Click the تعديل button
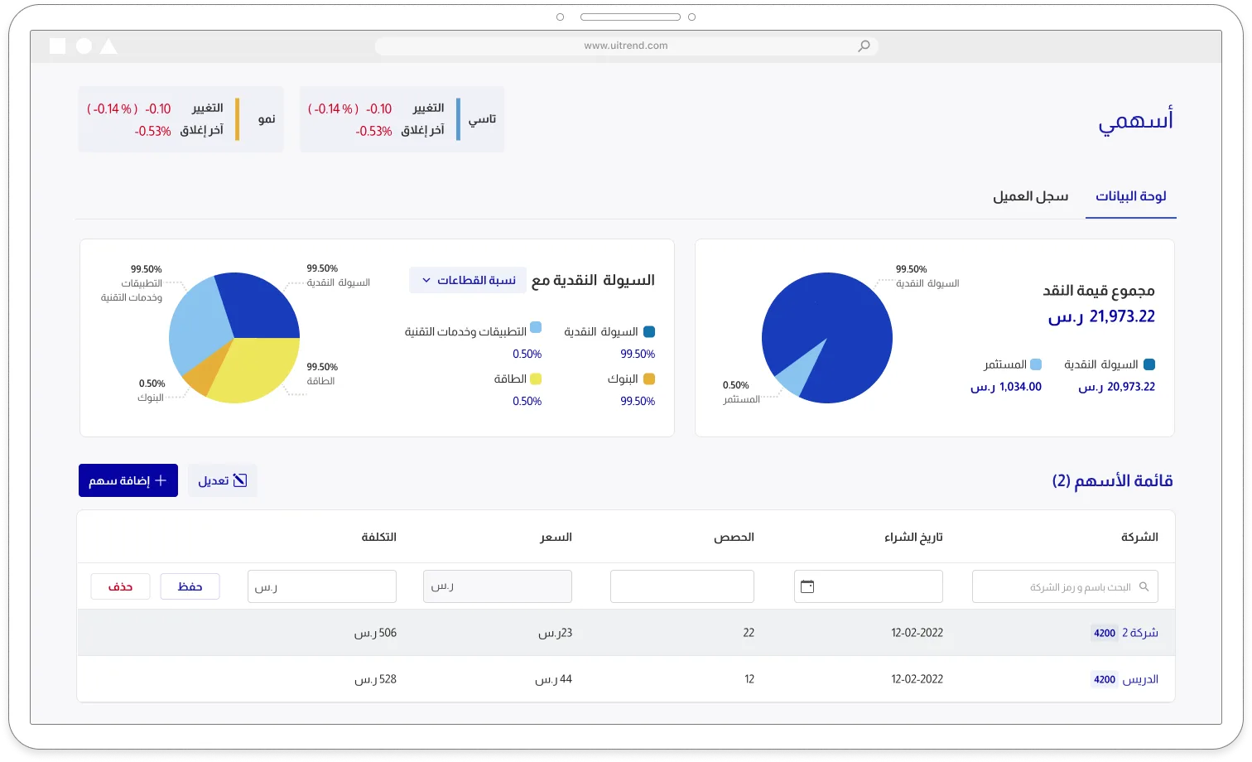The height and width of the screenshot is (762, 1252). (223, 480)
